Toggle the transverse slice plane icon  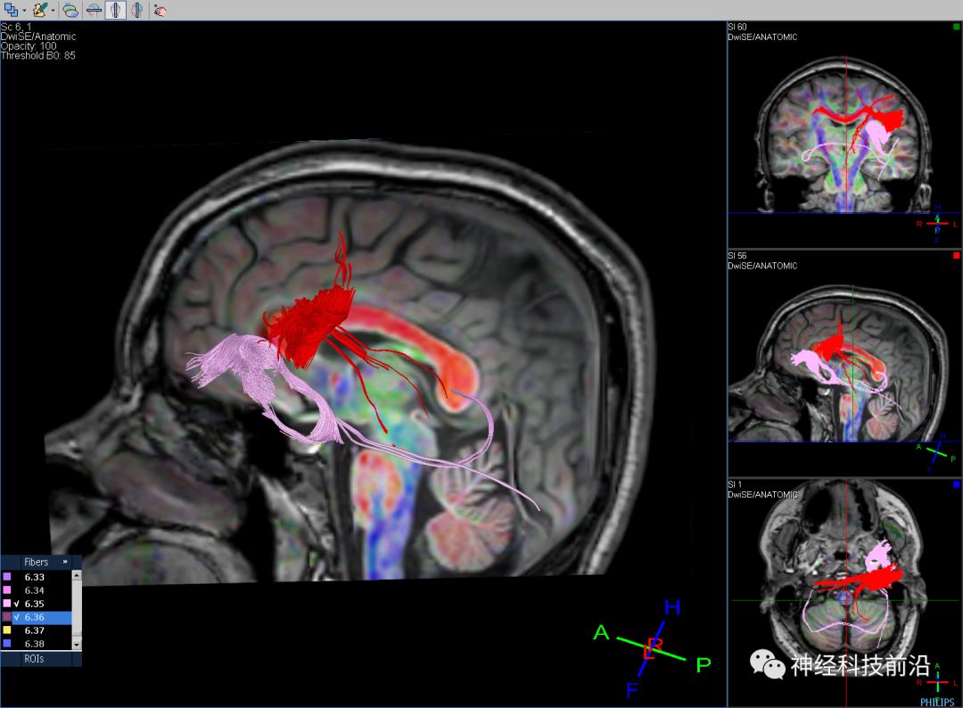94,10
